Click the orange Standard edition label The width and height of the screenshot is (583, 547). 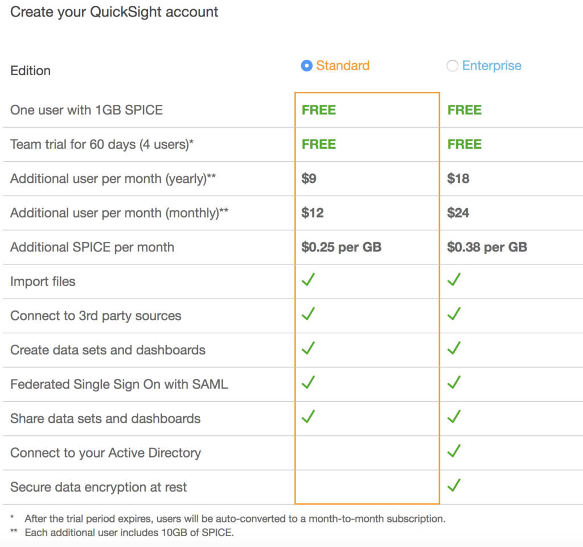(343, 66)
